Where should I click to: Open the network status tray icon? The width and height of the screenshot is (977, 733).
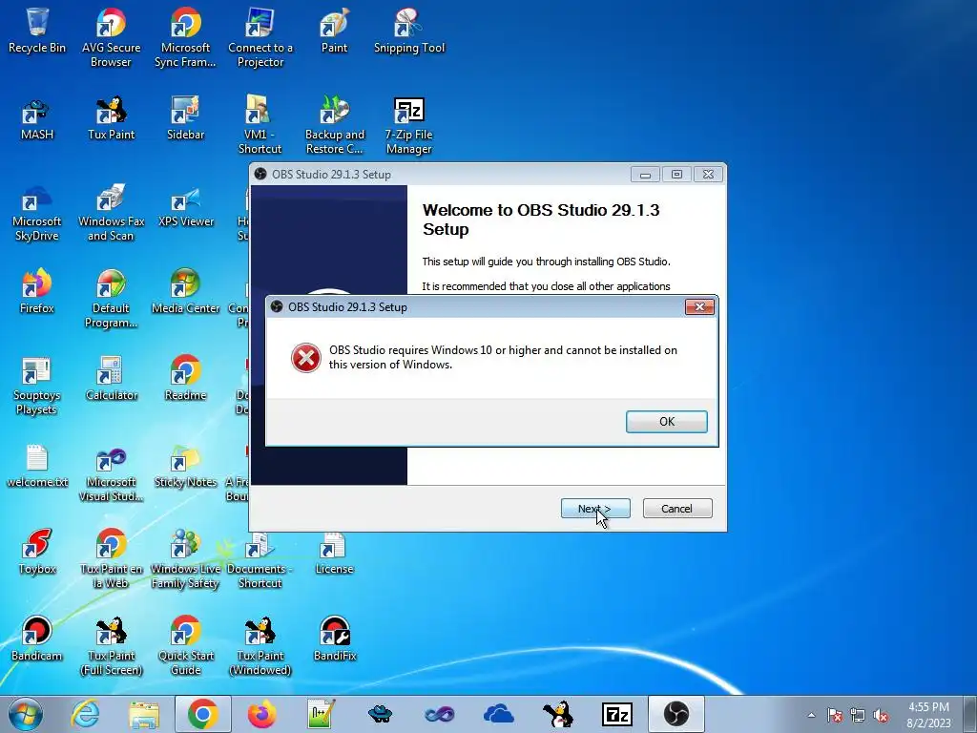pos(858,715)
